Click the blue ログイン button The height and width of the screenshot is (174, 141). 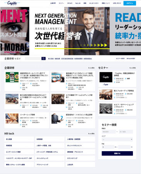(x=129, y=3)
